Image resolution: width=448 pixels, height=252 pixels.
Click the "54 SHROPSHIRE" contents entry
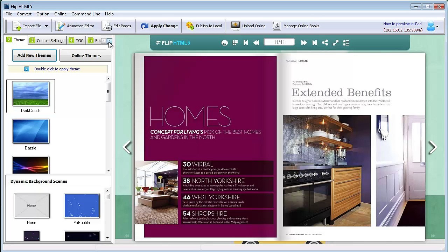(227, 217)
